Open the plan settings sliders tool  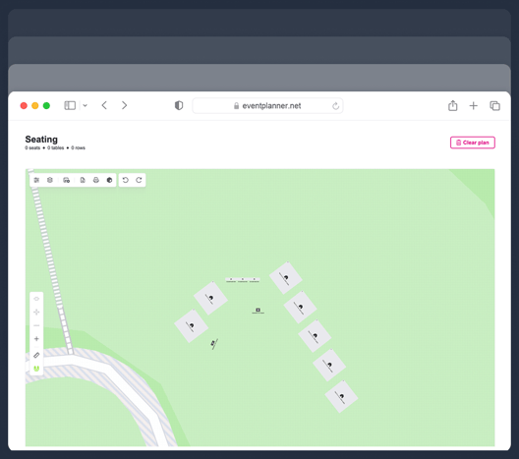pyautogui.click(x=36, y=180)
